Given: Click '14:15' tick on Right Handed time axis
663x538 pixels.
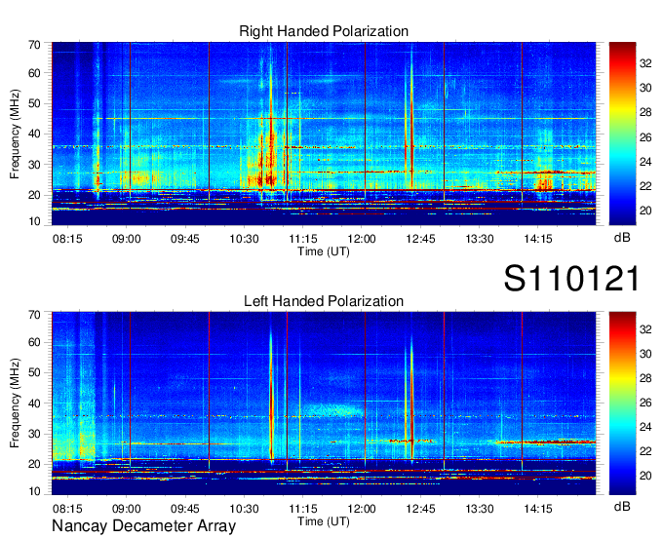Looking at the screenshot, I should pos(538,239).
